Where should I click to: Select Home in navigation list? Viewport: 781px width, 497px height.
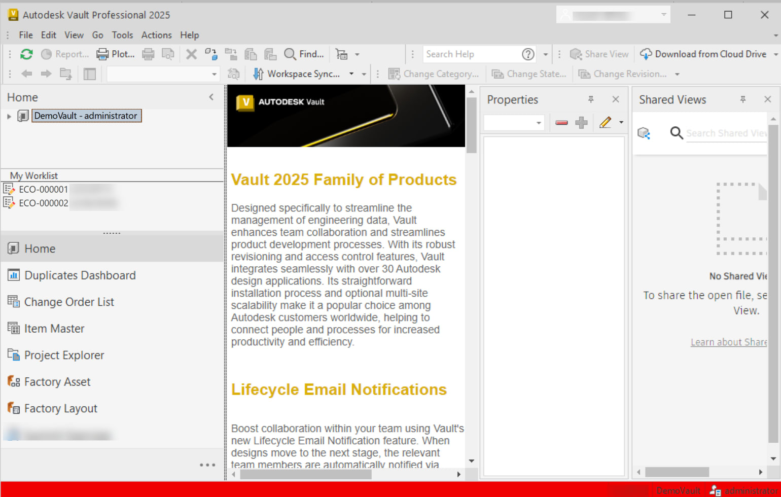[x=112, y=248]
